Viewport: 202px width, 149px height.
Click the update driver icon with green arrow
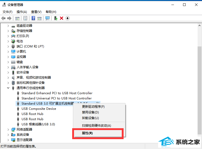56,18
